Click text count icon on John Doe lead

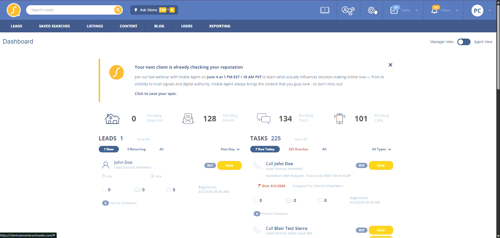pyautogui.click(x=169, y=190)
